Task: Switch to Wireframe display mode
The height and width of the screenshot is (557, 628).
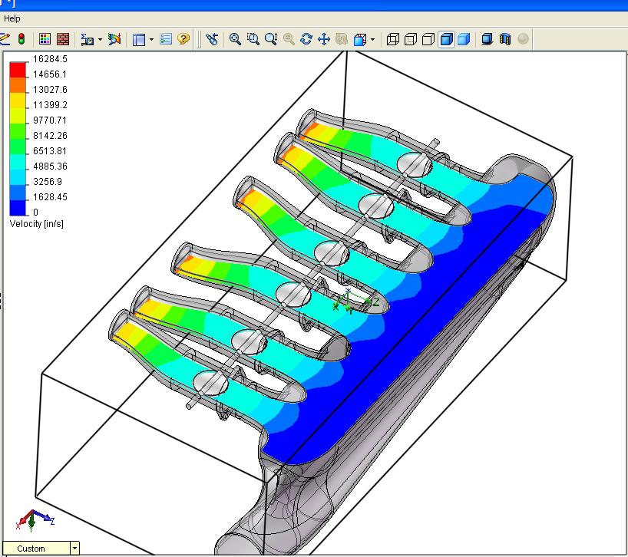Action: pos(393,38)
